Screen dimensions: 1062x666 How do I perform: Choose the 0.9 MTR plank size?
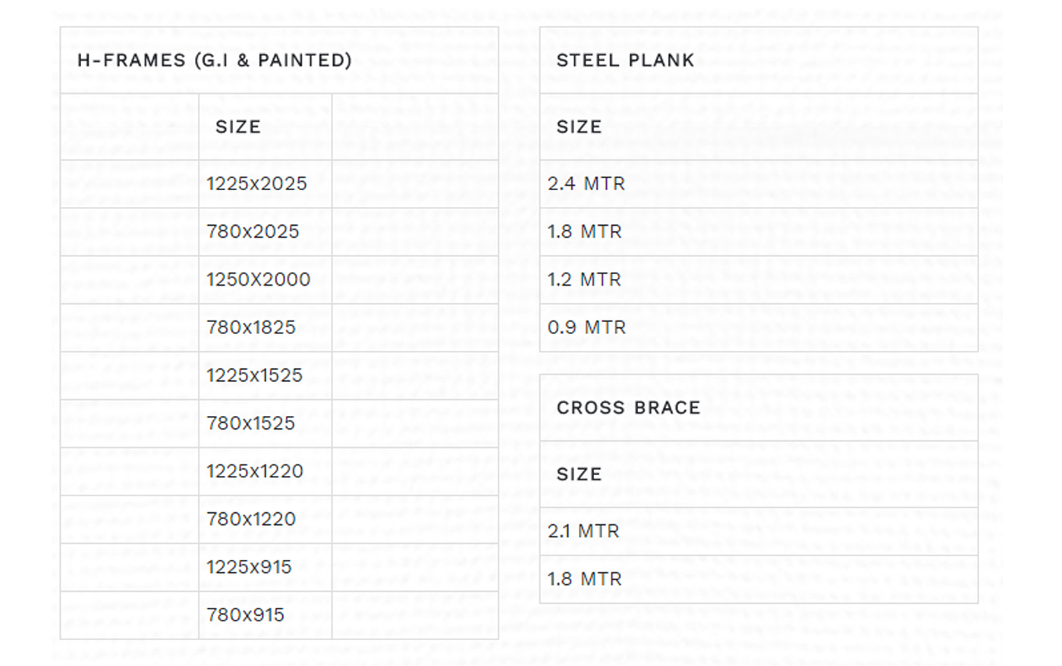coord(586,327)
